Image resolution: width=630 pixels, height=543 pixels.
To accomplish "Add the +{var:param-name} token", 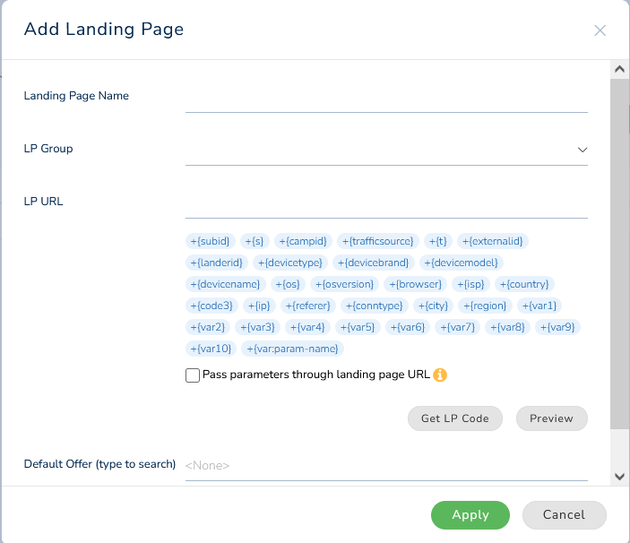I will pyautogui.click(x=292, y=349).
